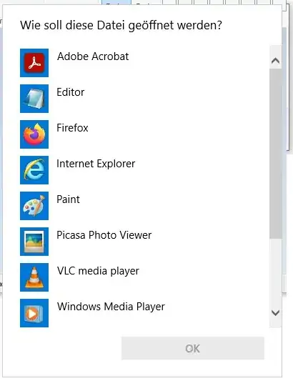Click the app list scrollbar thumb
Image resolution: width=293 pixels, height=381 pixels.
click(276, 154)
